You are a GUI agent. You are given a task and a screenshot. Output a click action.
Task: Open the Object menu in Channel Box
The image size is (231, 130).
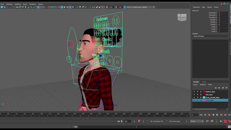209,7
